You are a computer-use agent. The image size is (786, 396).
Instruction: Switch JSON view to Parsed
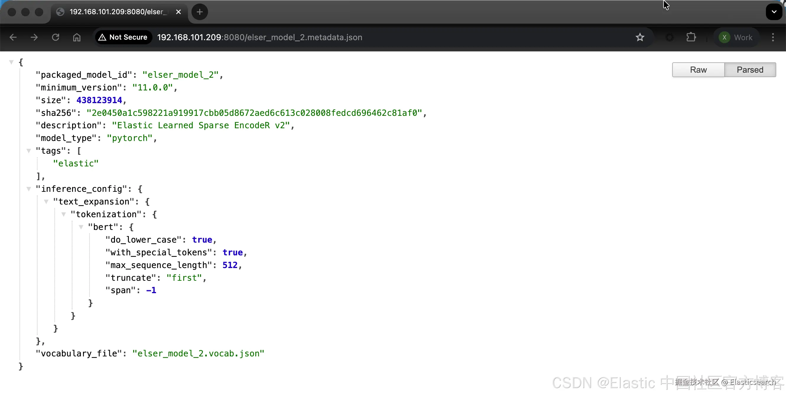(750, 70)
